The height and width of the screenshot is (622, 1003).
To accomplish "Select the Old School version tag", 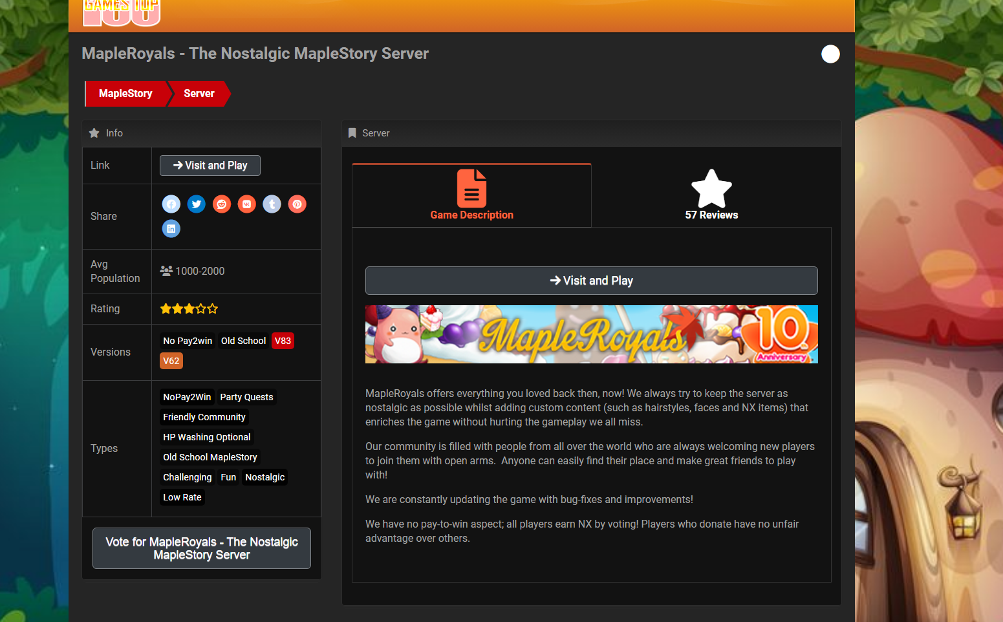I will tap(243, 341).
